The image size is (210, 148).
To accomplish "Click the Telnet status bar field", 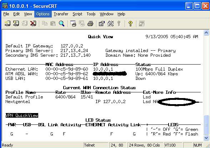I will [x=96, y=145].
